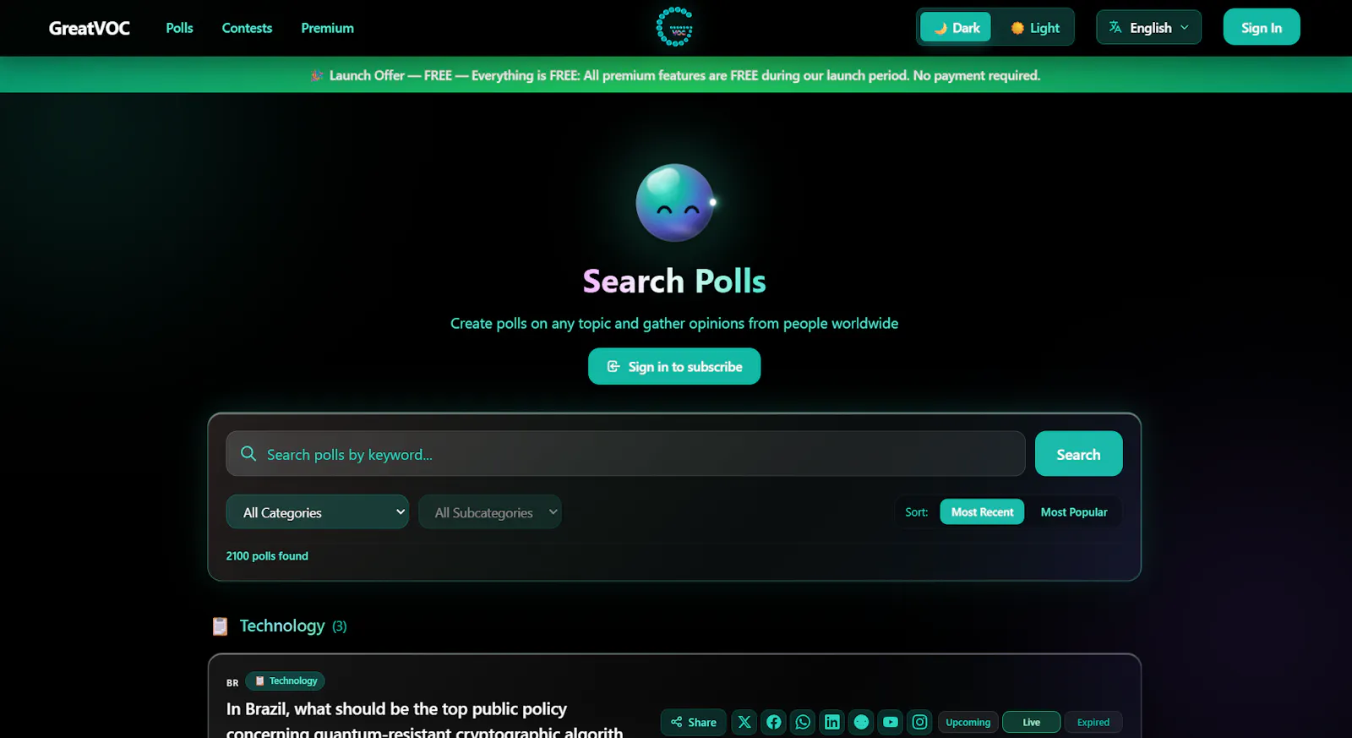Share poll on X (Twitter)

(x=744, y=722)
